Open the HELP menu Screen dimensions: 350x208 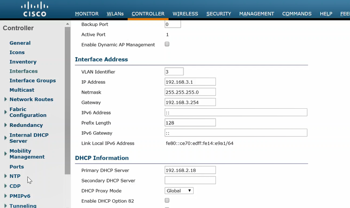[326, 14]
